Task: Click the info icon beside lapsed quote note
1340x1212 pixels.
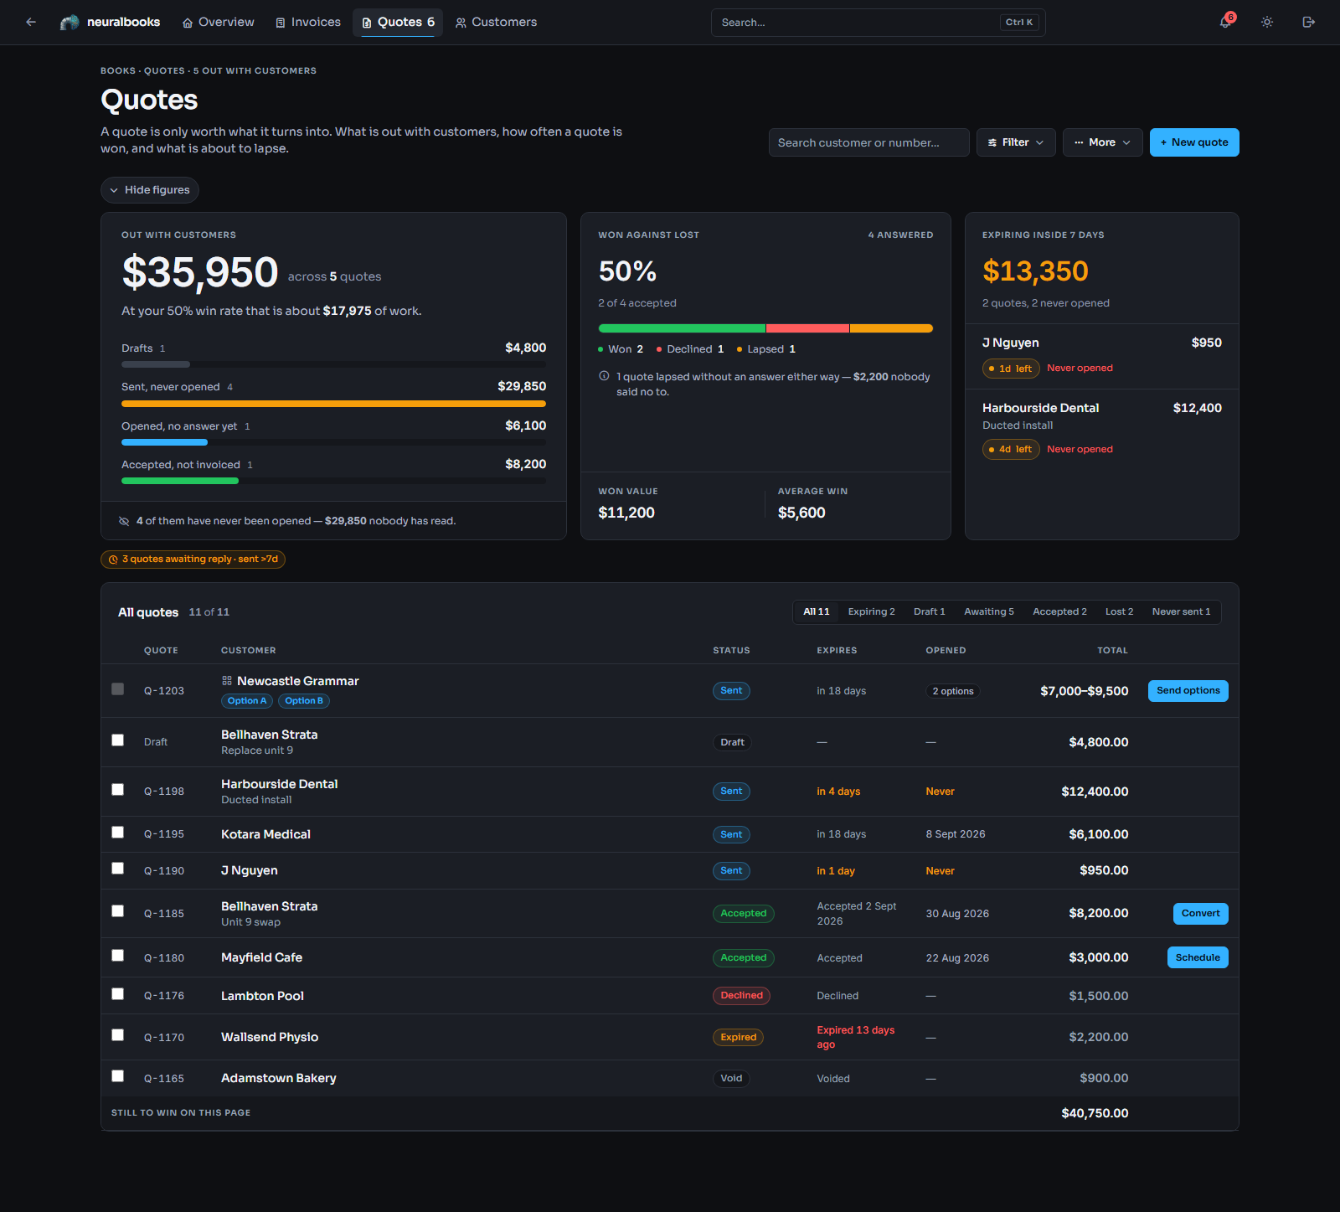Action: coord(604,377)
